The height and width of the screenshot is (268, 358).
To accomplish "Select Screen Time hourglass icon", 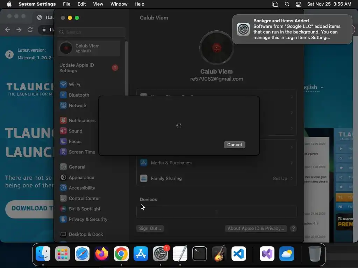I will 63,152.
